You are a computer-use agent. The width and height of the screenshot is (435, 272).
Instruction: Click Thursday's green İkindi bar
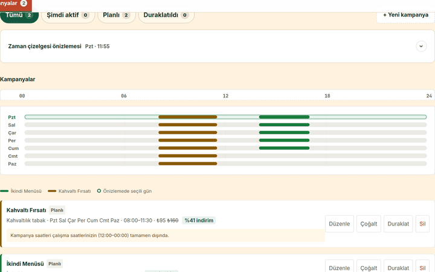click(x=284, y=140)
